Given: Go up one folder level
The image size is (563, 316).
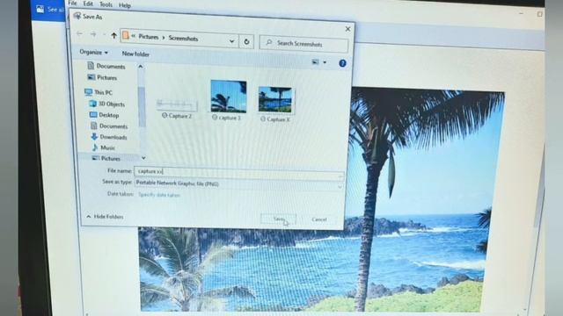Looking at the screenshot, I should pos(113,35).
